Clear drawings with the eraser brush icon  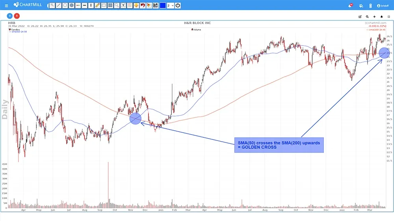149,5
